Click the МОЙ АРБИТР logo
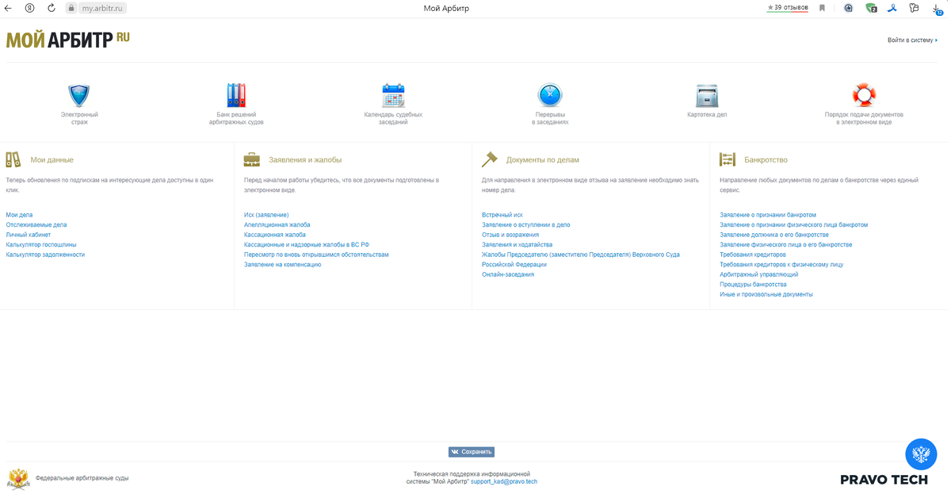Image resolution: width=951 pixels, height=494 pixels. [x=67, y=40]
